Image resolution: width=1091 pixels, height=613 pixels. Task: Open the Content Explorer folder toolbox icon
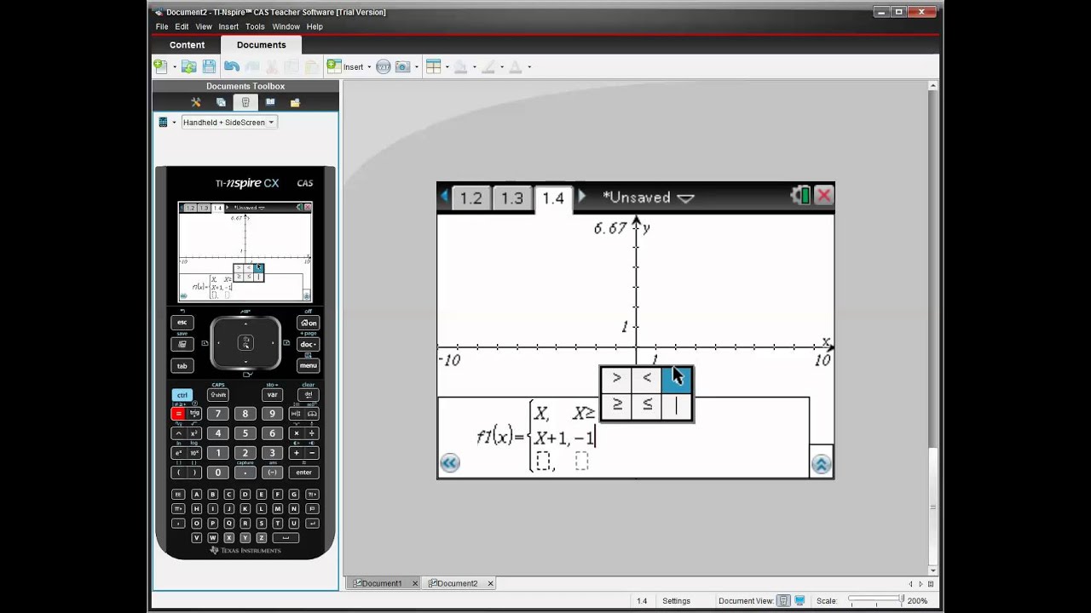click(295, 102)
